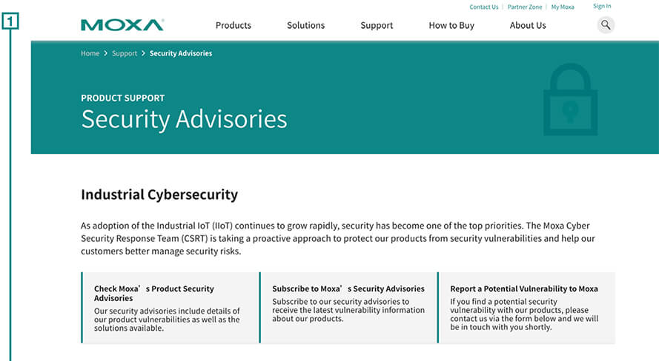The image size is (659, 361).
Task: Select Report a Potential Vulnerability card
Action: 526,308
